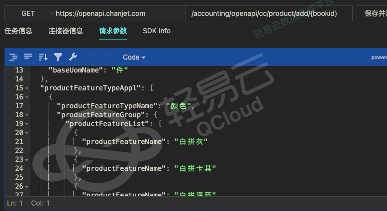Click the redo arrow icon
Image resolution: width=387 pixels, height=211 pixels.
coord(107,57)
